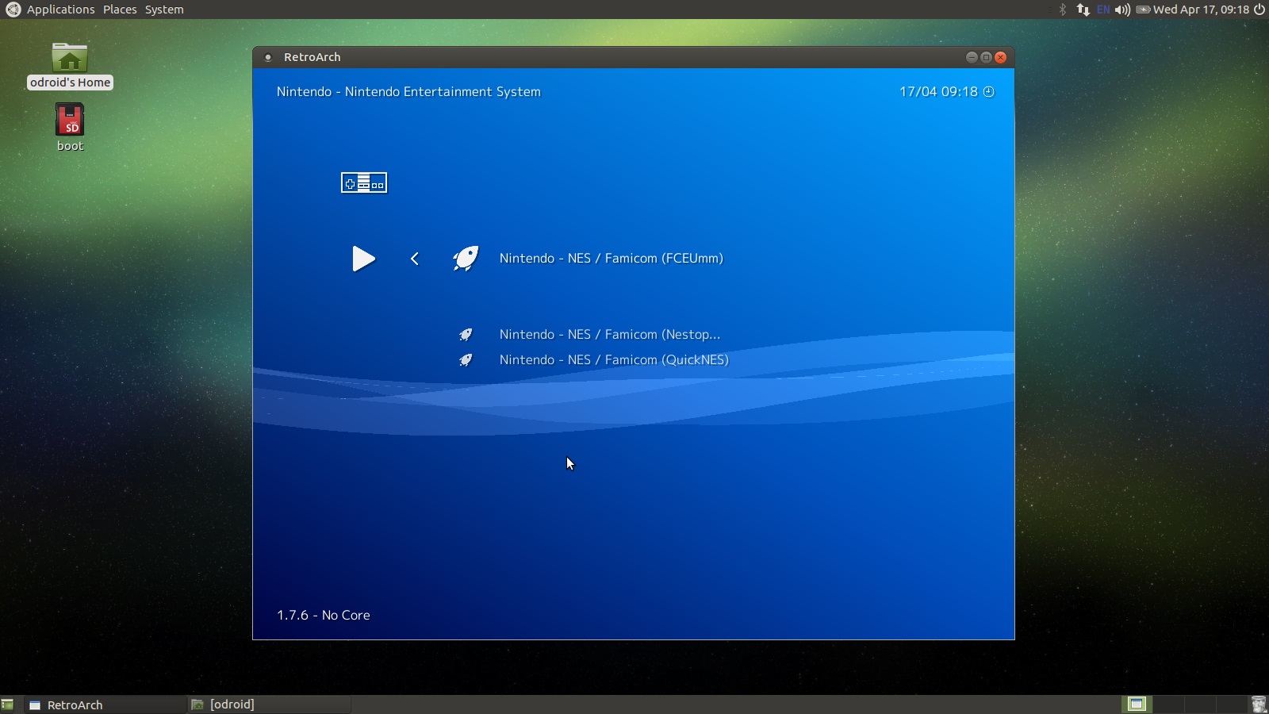Click the rocket icon beside QuickNES core
Viewport: 1269px width, 714px height.
(466, 360)
